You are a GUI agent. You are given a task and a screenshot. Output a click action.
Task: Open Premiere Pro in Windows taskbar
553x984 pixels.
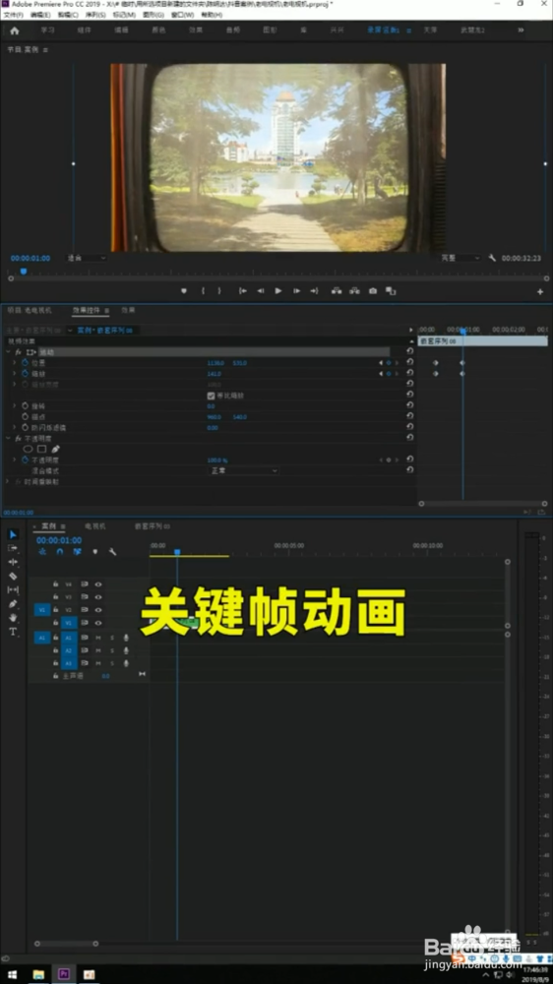point(63,974)
